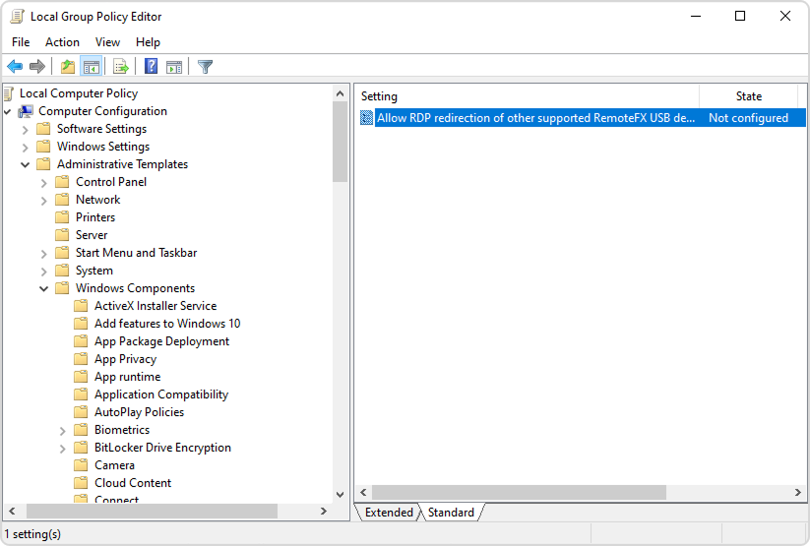Open the Help menu
The height and width of the screenshot is (546, 810).
[148, 42]
